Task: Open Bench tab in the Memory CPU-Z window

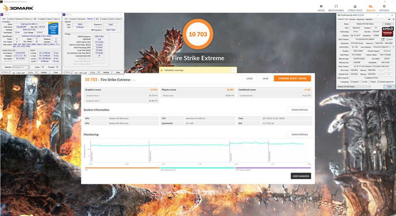Action: pyautogui.click(x=112, y=19)
